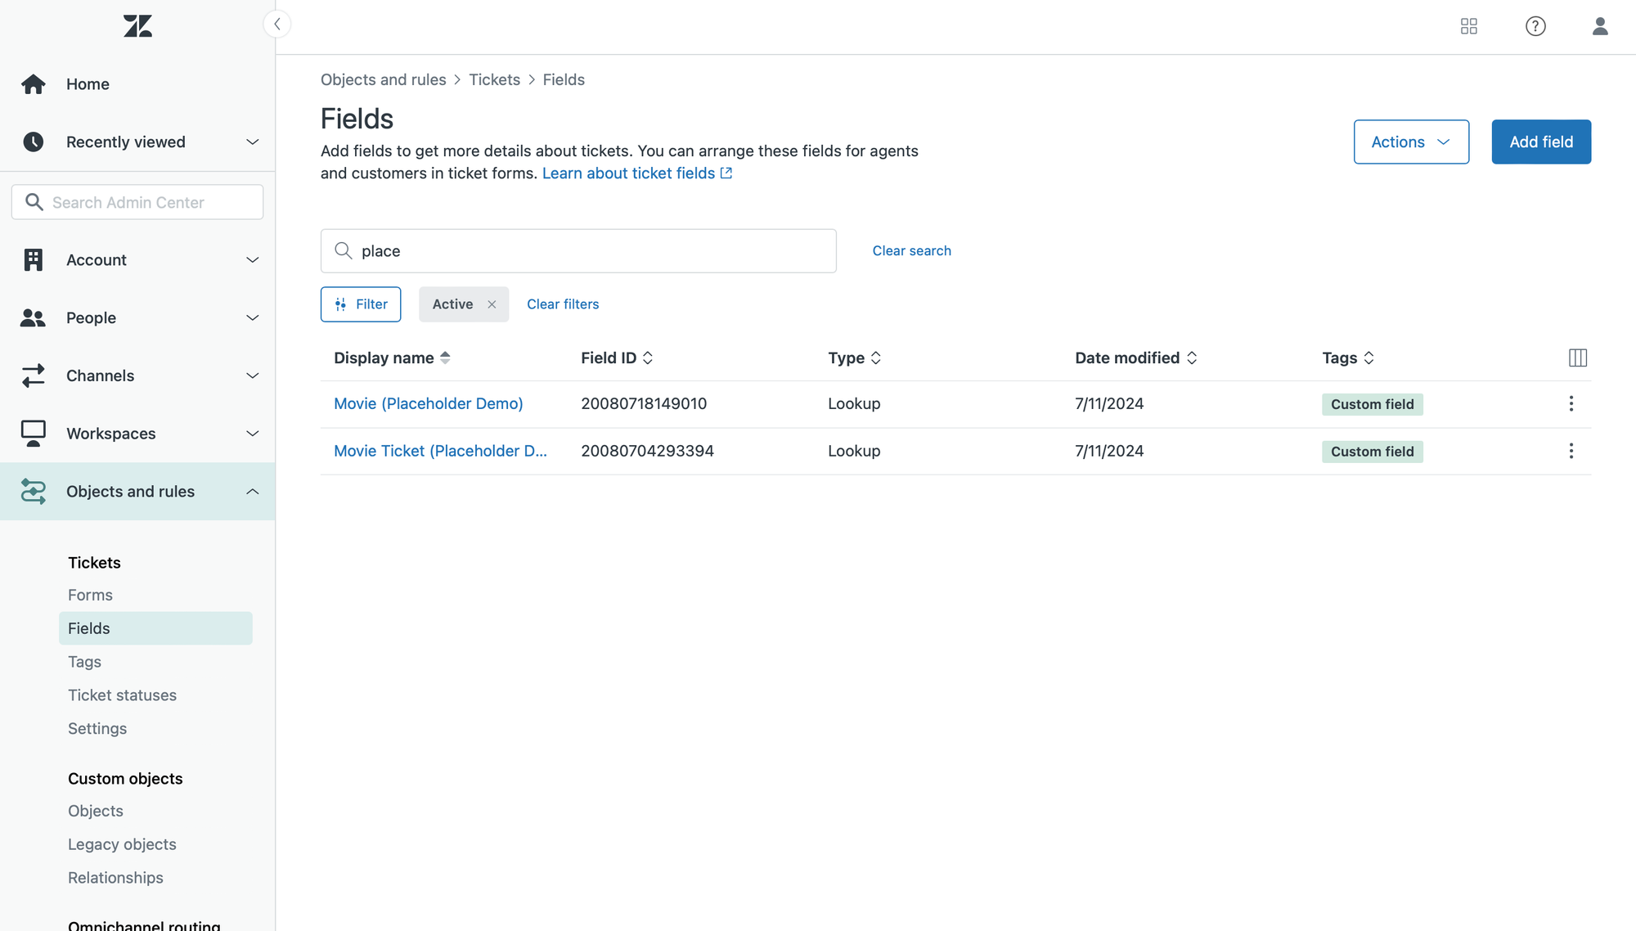This screenshot has width=1636, height=931.
Task: Open Ticket statuses in the sidebar
Action: pyautogui.click(x=122, y=695)
